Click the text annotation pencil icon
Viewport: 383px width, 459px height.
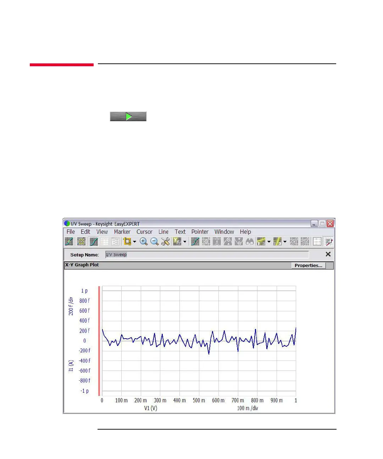pyautogui.click(x=329, y=242)
